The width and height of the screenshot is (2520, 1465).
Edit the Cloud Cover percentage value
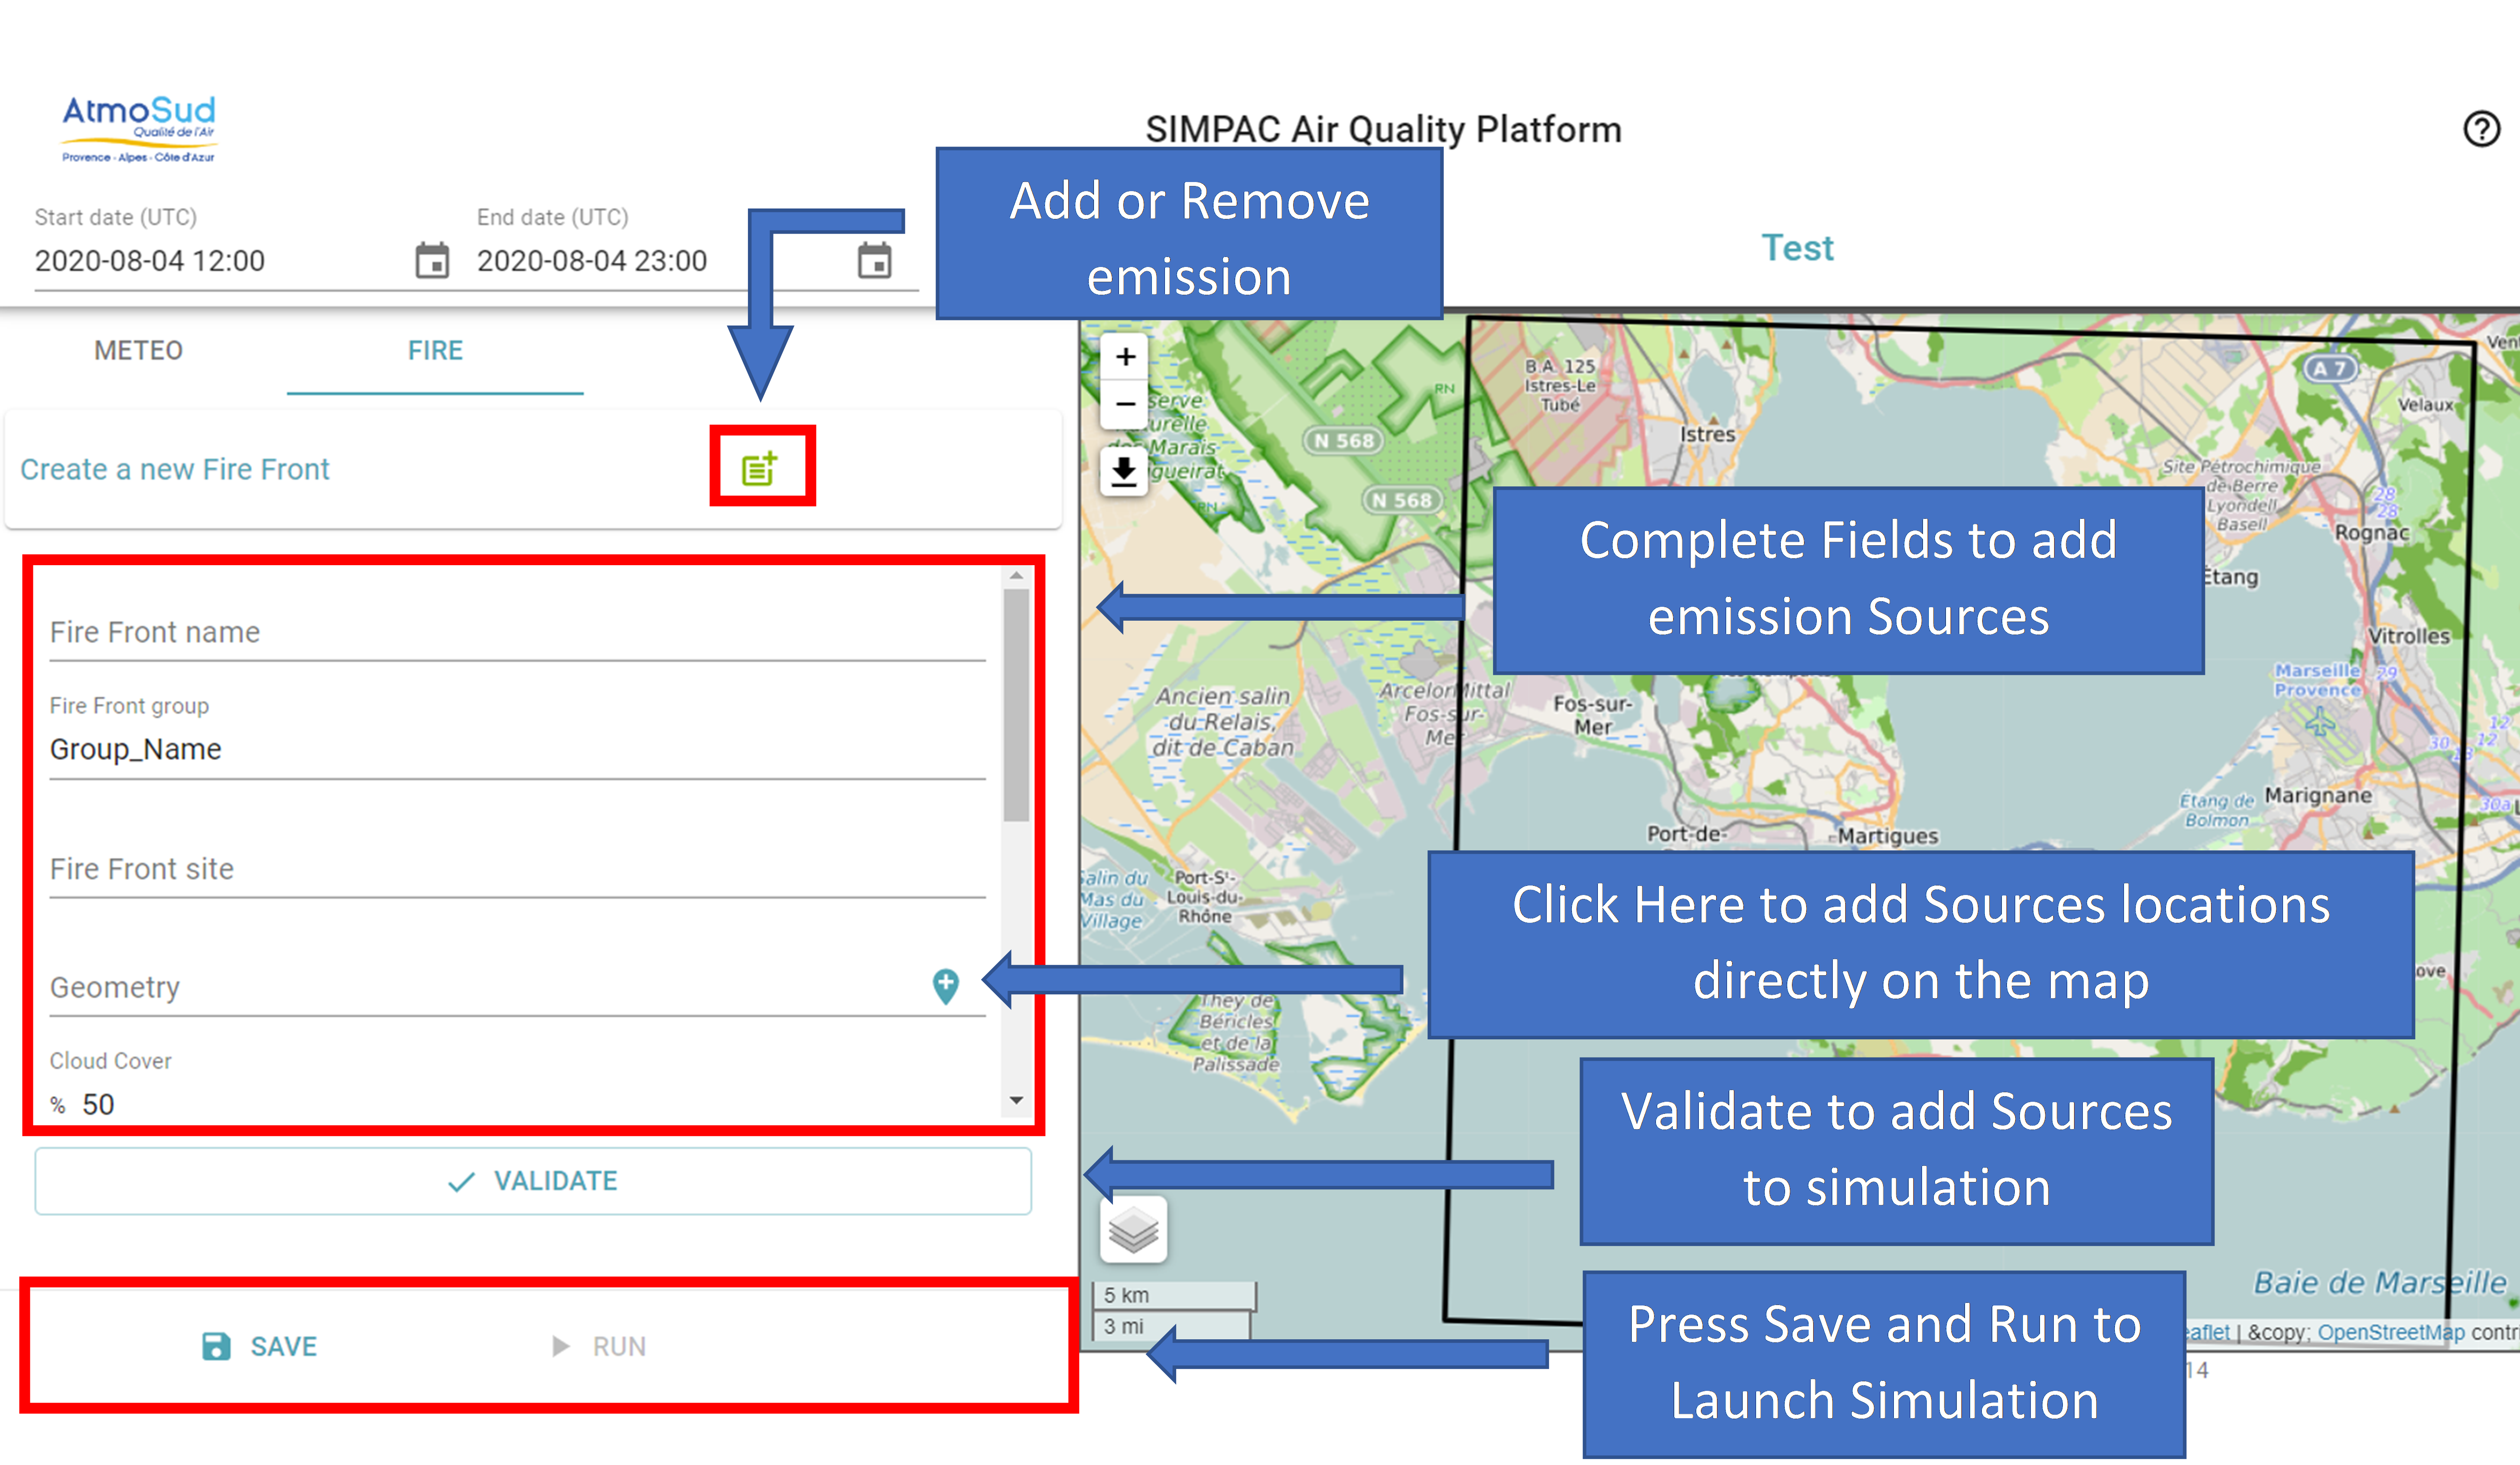tap(98, 1105)
